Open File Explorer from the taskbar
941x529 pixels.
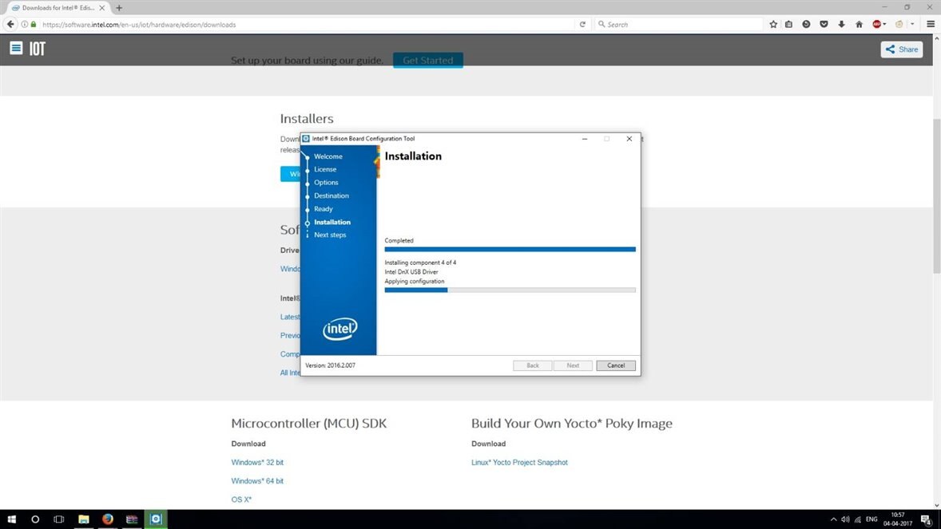click(x=83, y=519)
